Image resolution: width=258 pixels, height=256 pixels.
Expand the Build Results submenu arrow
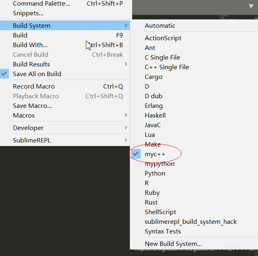126,64
